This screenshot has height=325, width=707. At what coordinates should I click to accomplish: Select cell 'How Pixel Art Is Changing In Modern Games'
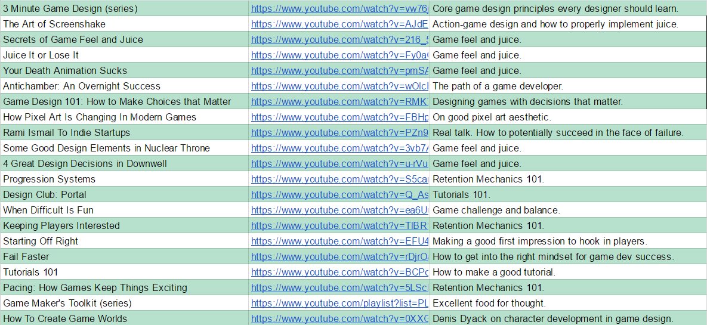124,117
